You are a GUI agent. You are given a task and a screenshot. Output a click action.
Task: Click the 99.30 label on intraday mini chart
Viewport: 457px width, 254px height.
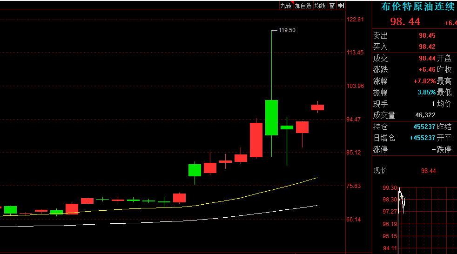(390, 188)
